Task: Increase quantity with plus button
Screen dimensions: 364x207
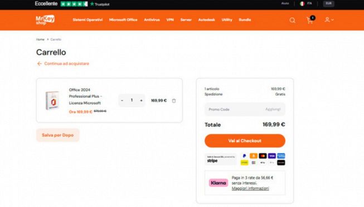Action: coord(141,100)
